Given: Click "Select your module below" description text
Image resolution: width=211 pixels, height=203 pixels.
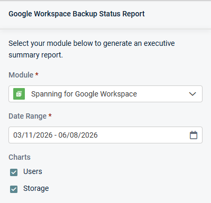Looking at the screenshot, I should tap(91, 49).
